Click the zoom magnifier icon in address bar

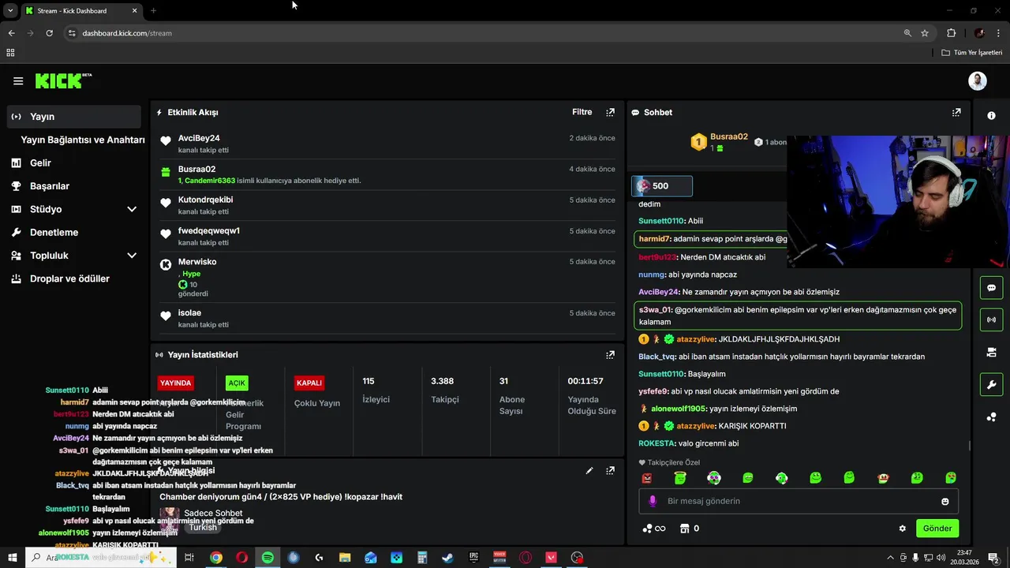[x=907, y=33]
